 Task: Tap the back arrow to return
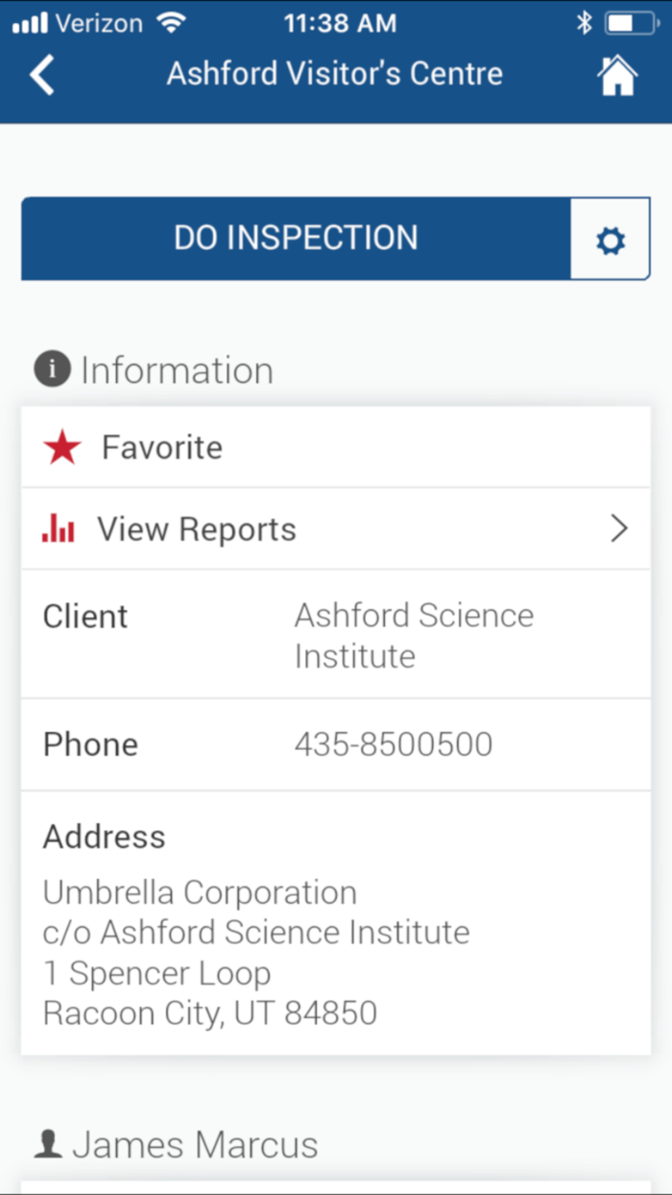[x=41, y=74]
